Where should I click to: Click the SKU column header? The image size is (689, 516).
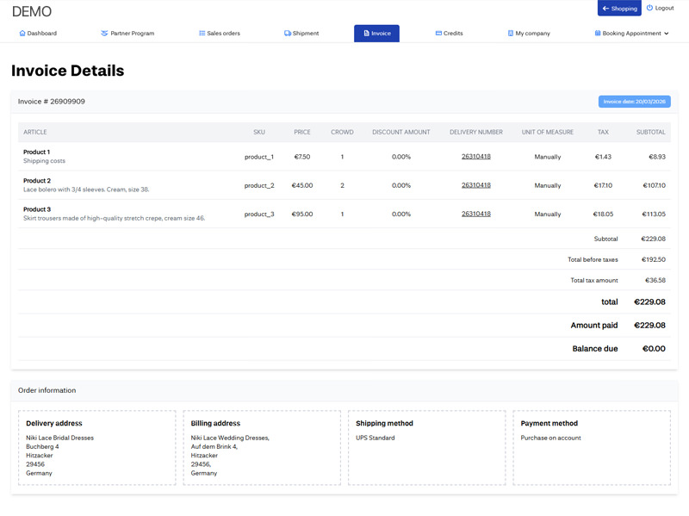click(259, 132)
